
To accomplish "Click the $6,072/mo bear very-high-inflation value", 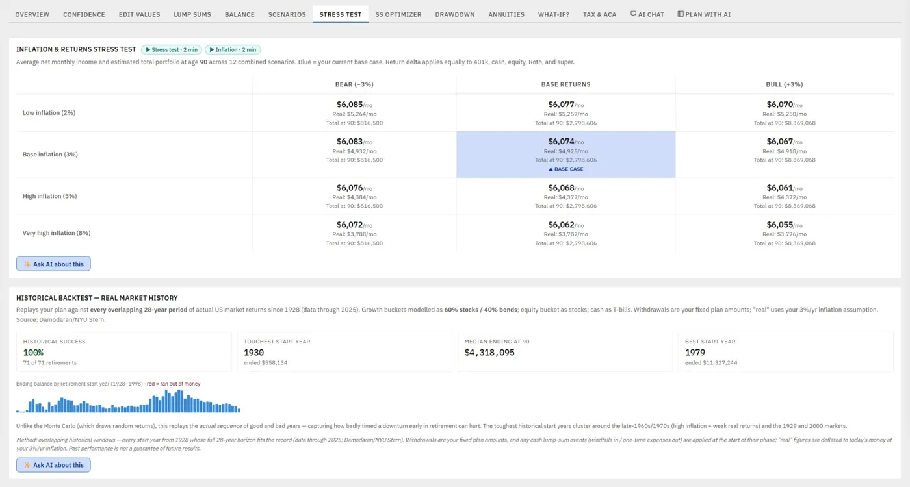I will pyautogui.click(x=354, y=225).
